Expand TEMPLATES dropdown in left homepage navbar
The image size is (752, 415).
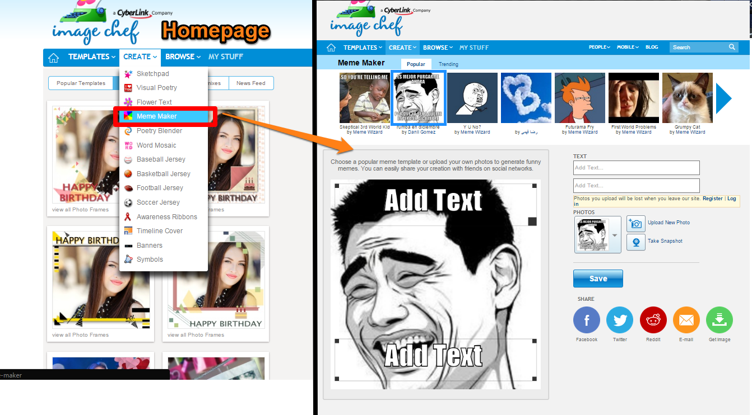pyautogui.click(x=92, y=57)
